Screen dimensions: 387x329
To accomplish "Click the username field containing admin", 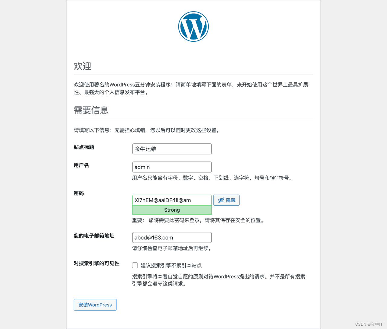I will tap(172, 167).
